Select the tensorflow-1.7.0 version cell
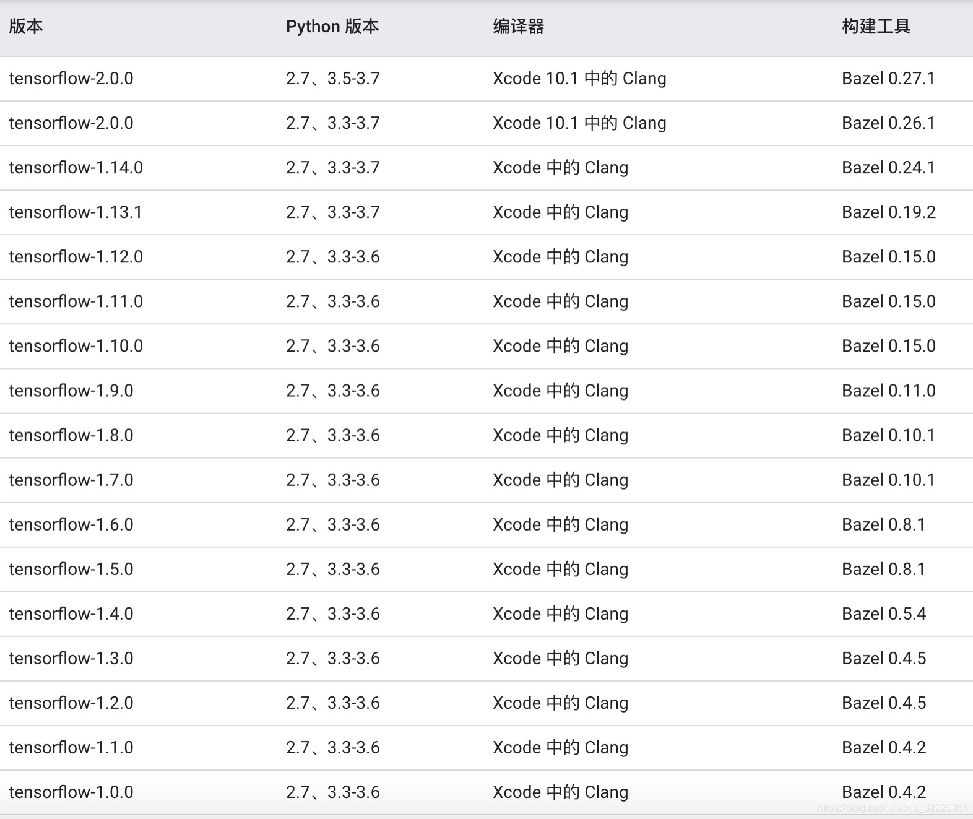The image size is (973, 819). point(71,480)
